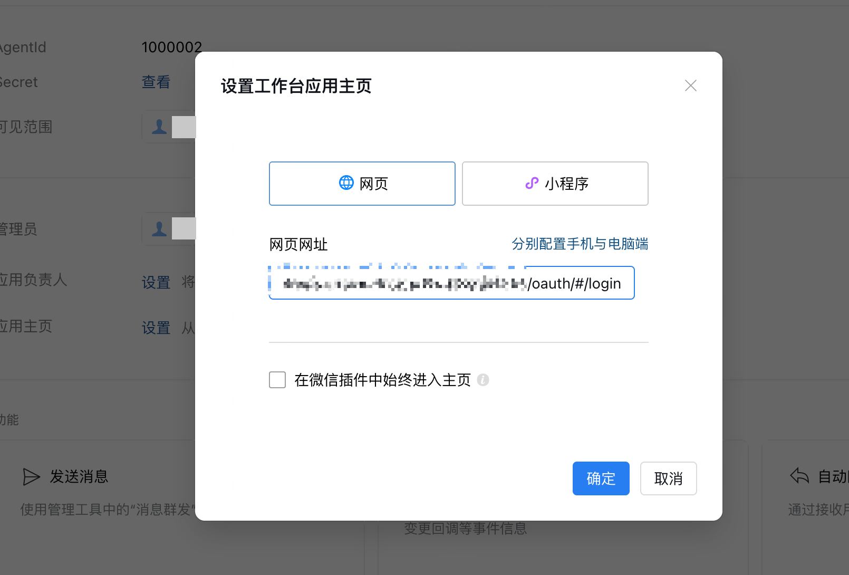Click the dialog title 设置工作台应用主页
Image resolution: width=849 pixels, height=575 pixels.
(x=296, y=86)
